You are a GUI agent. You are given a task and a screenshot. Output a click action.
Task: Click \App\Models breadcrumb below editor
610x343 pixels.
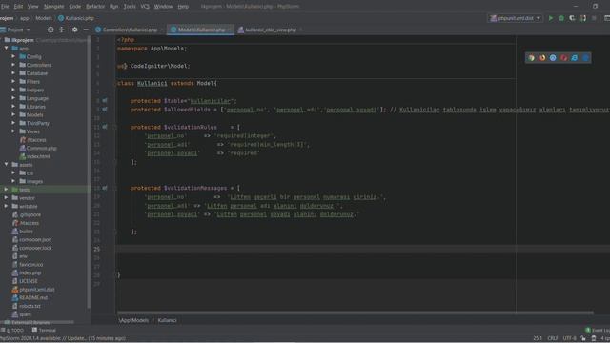pos(133,320)
